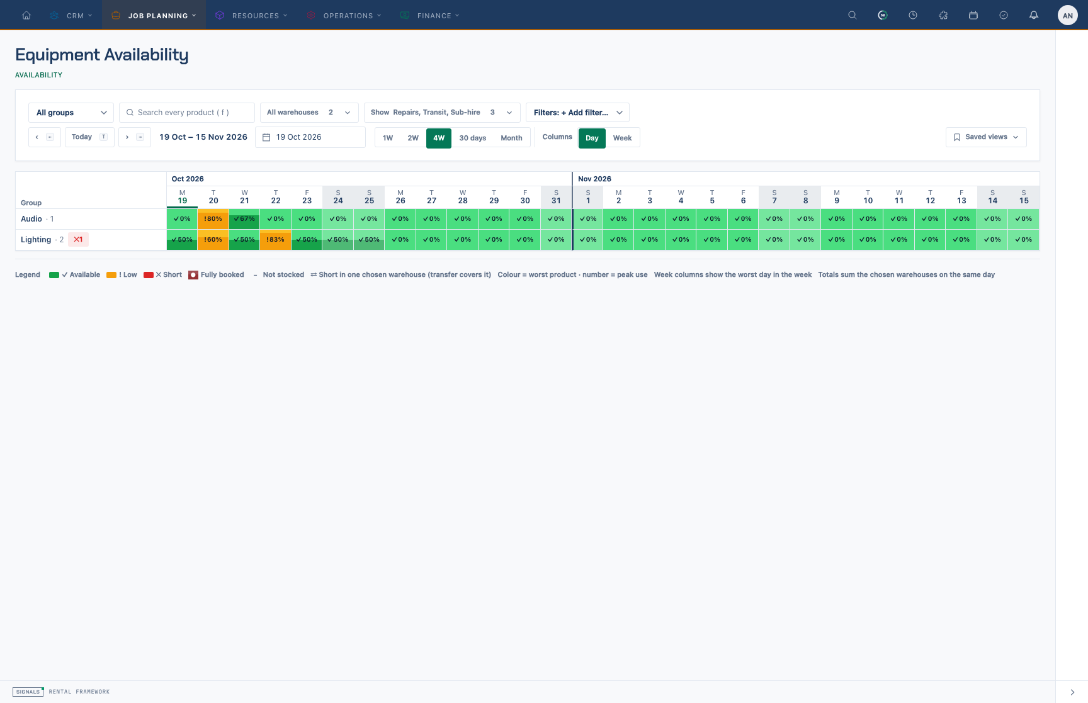Open the Lighting group row
The height and width of the screenshot is (703, 1088).
91,240
